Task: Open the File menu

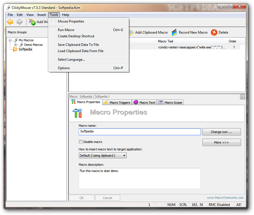Action: pyautogui.click(x=10, y=15)
